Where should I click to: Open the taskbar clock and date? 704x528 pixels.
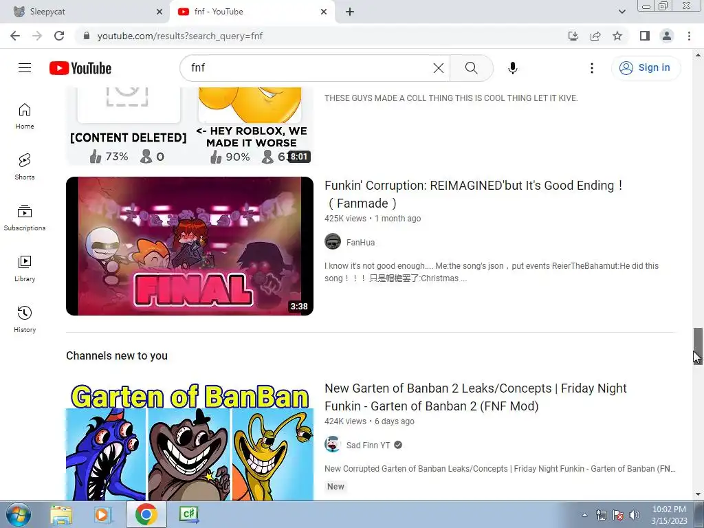tap(669, 515)
